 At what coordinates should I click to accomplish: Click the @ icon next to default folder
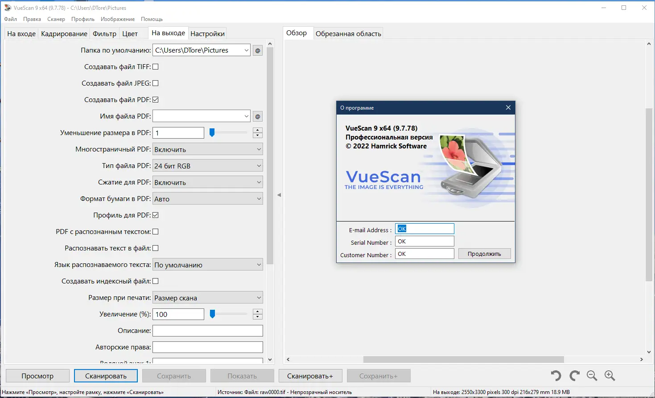257,50
